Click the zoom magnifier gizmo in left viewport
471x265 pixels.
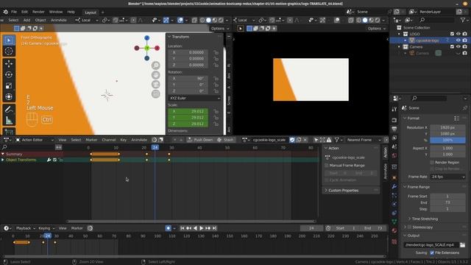155,66
